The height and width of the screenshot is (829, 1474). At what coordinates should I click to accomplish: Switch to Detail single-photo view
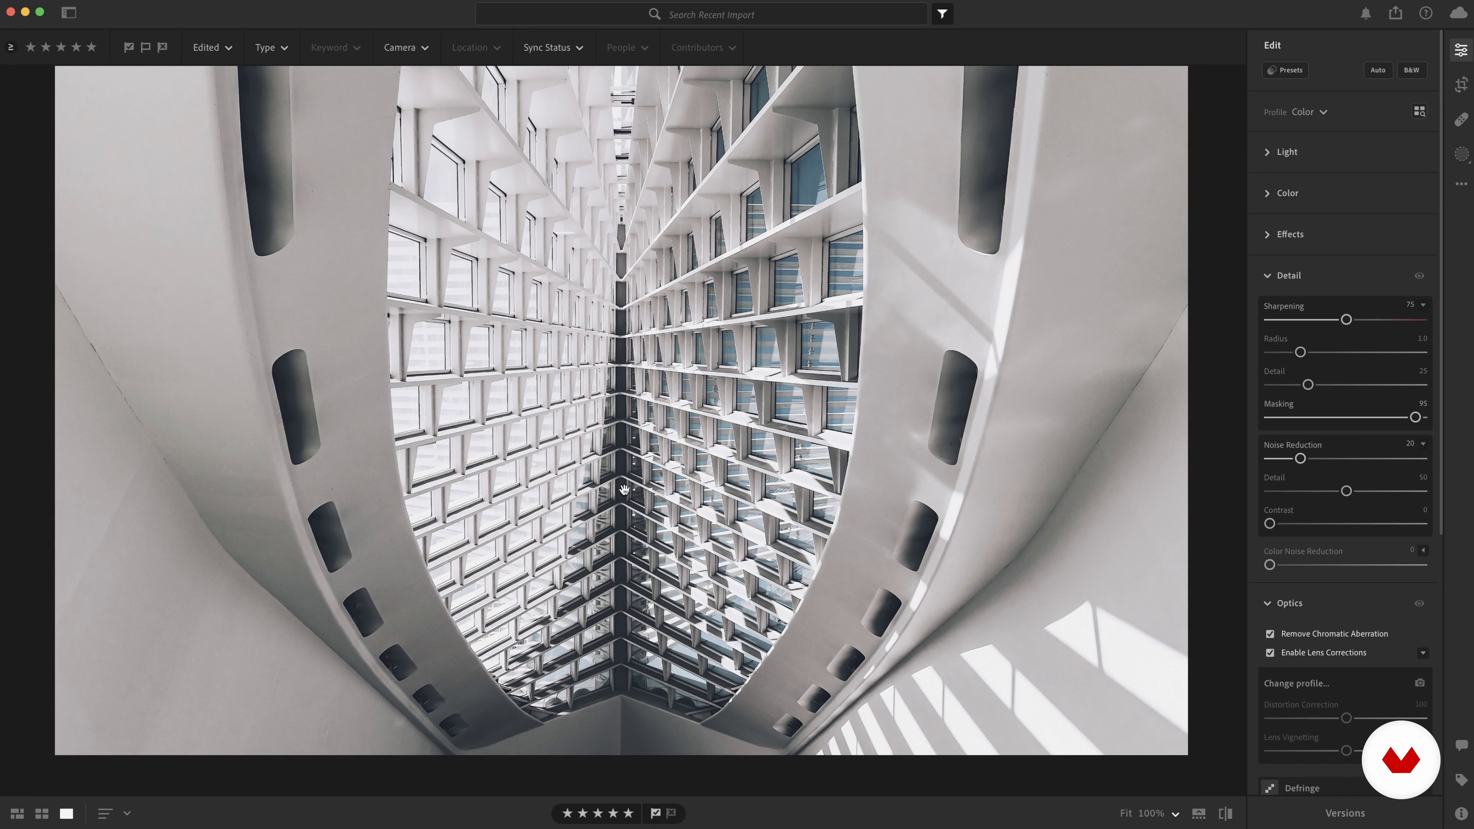[x=66, y=814]
